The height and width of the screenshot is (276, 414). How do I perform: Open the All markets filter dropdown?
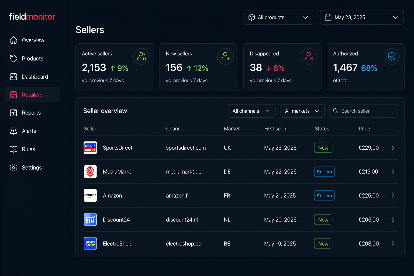[x=302, y=111]
